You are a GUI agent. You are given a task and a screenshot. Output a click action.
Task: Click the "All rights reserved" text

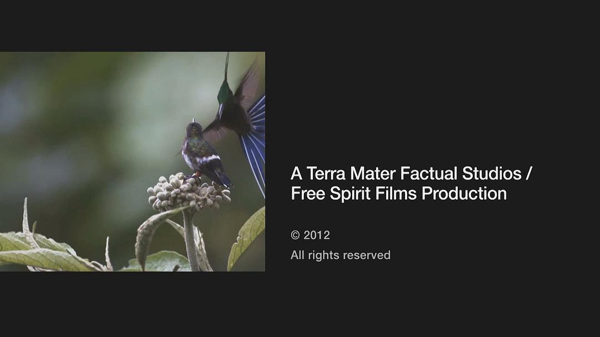[340, 255]
